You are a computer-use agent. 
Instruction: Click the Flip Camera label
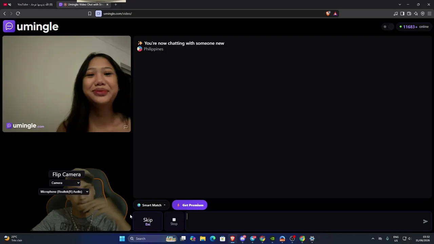tap(66, 175)
